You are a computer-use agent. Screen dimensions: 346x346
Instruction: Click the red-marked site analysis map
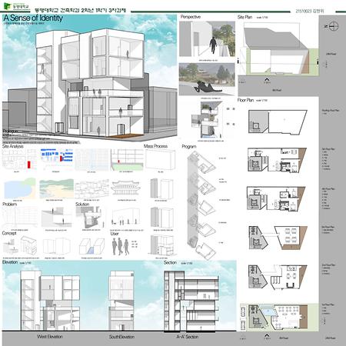pyautogui.click(x=19, y=160)
